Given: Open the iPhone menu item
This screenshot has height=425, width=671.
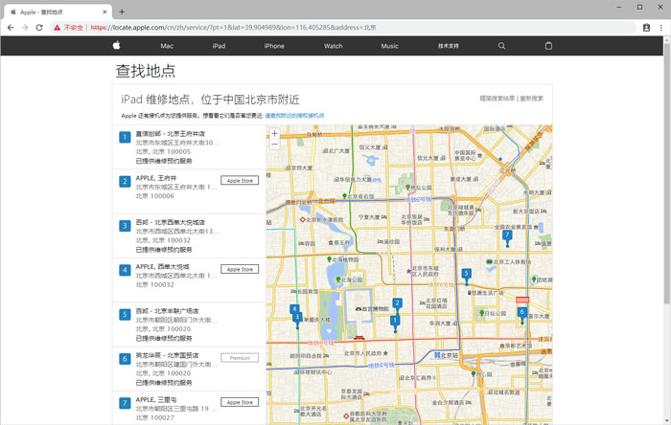Looking at the screenshot, I should pos(274,46).
